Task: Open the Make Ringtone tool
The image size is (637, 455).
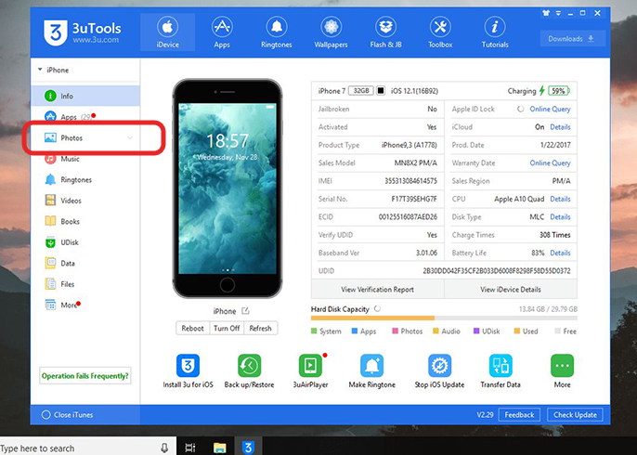Action: pos(371,365)
